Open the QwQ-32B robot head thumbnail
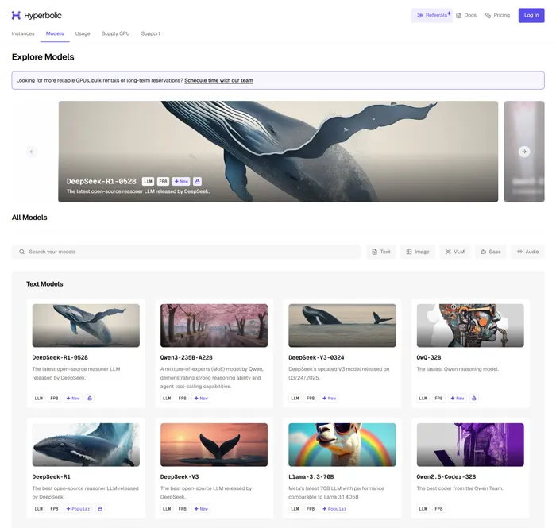556x528 pixels. [470, 326]
